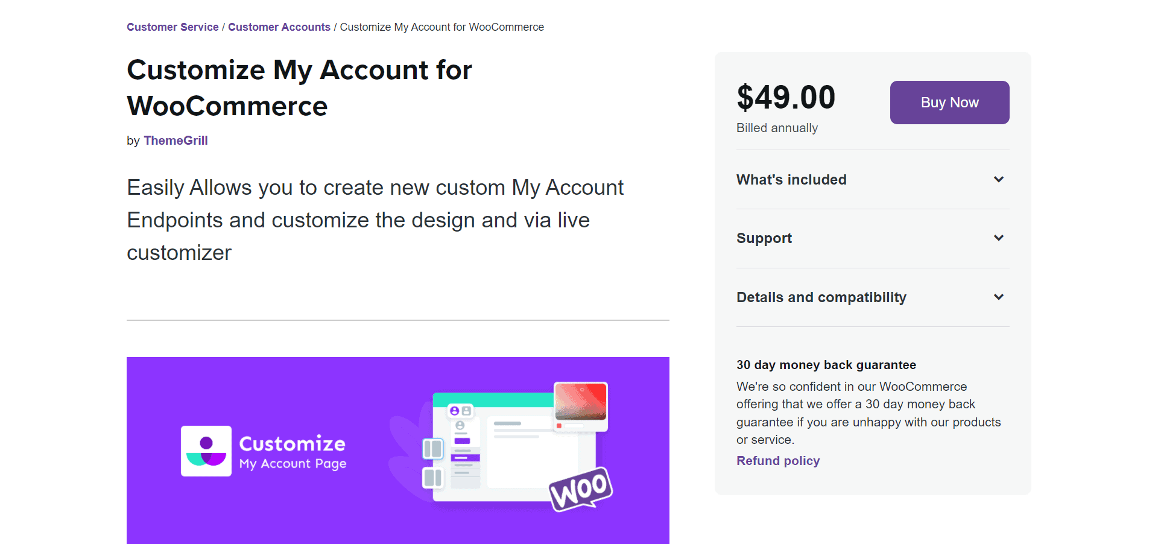Screen dimensions: 1158x544
Task: Open the Customer Service breadcrumb
Action: click(x=172, y=27)
